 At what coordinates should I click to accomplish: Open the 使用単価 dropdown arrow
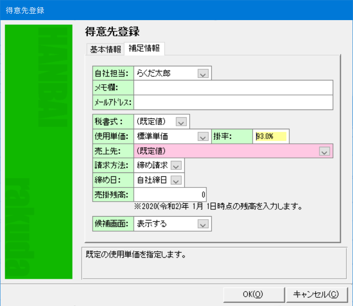pyautogui.click(x=203, y=137)
